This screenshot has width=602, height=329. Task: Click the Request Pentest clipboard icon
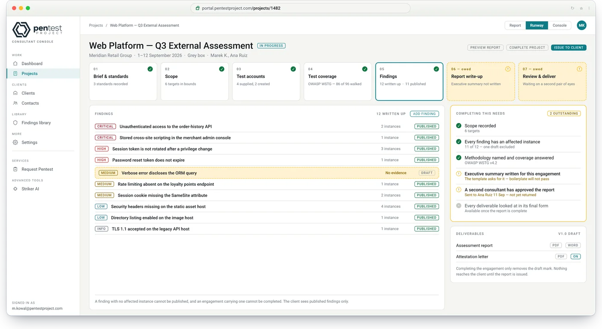pos(15,169)
